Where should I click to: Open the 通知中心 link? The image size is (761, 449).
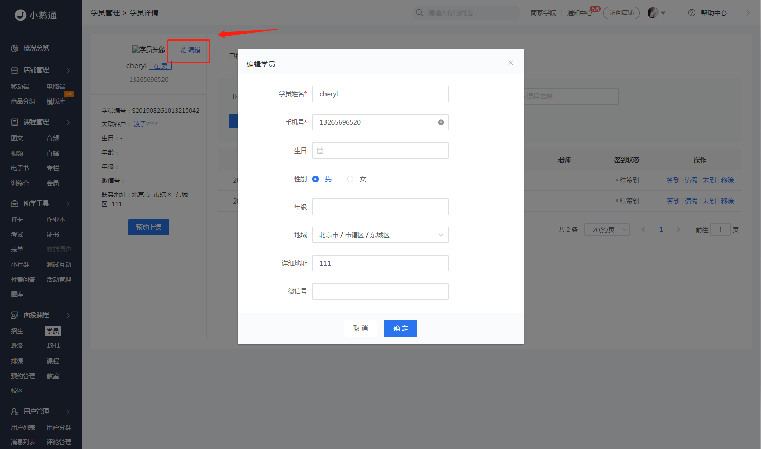579,13
